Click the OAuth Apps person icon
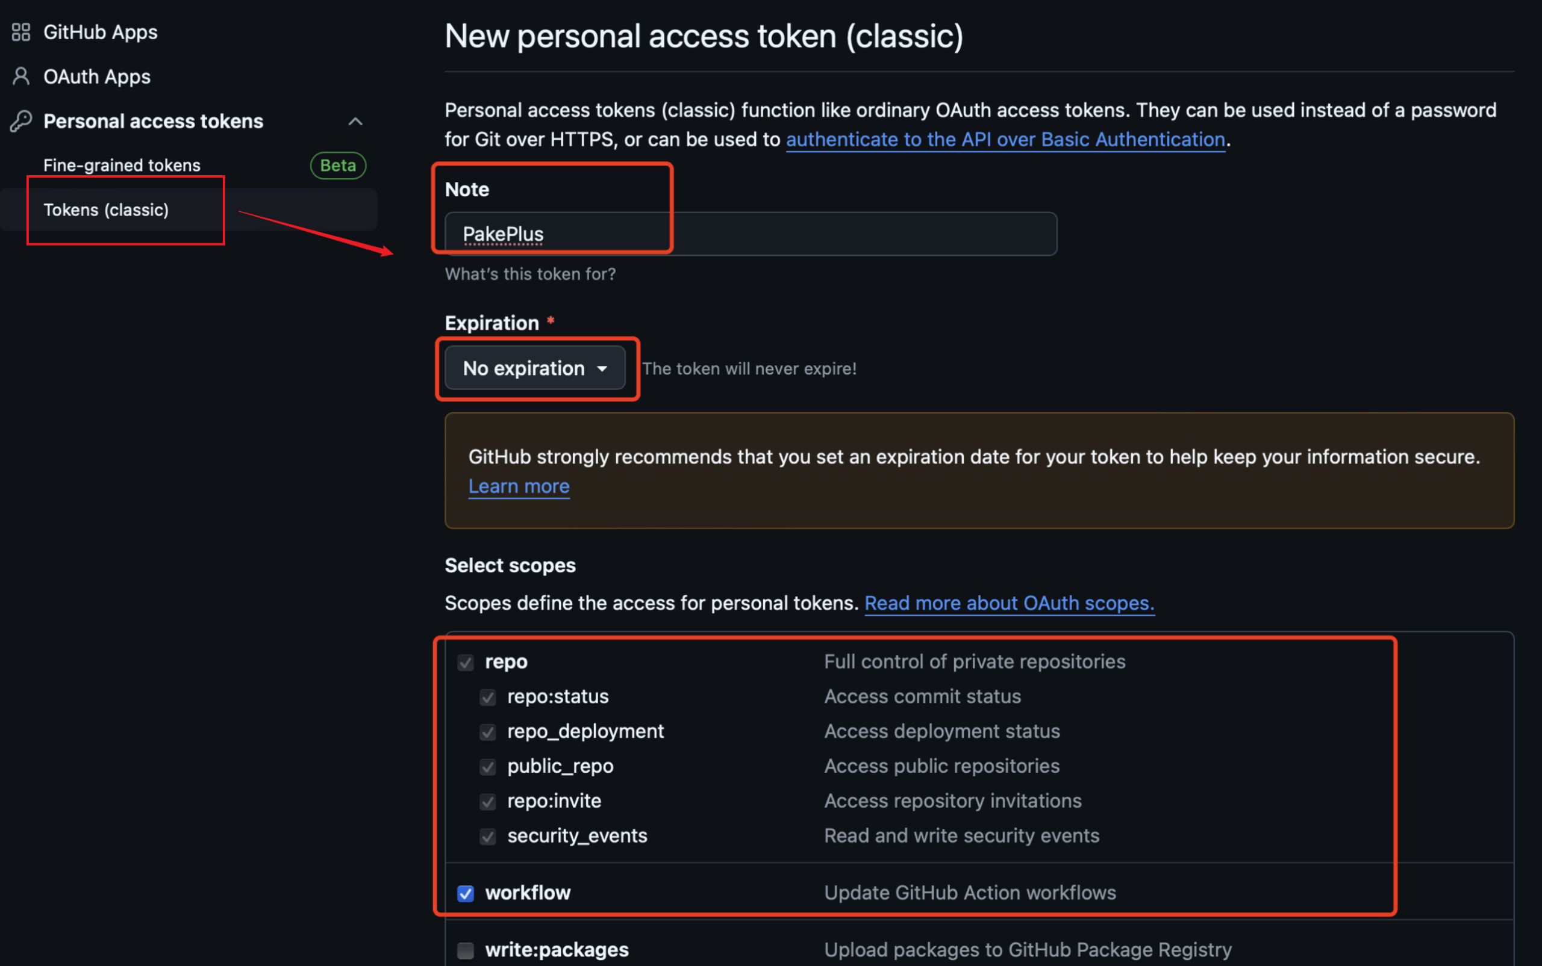The height and width of the screenshot is (966, 1542). [21, 76]
